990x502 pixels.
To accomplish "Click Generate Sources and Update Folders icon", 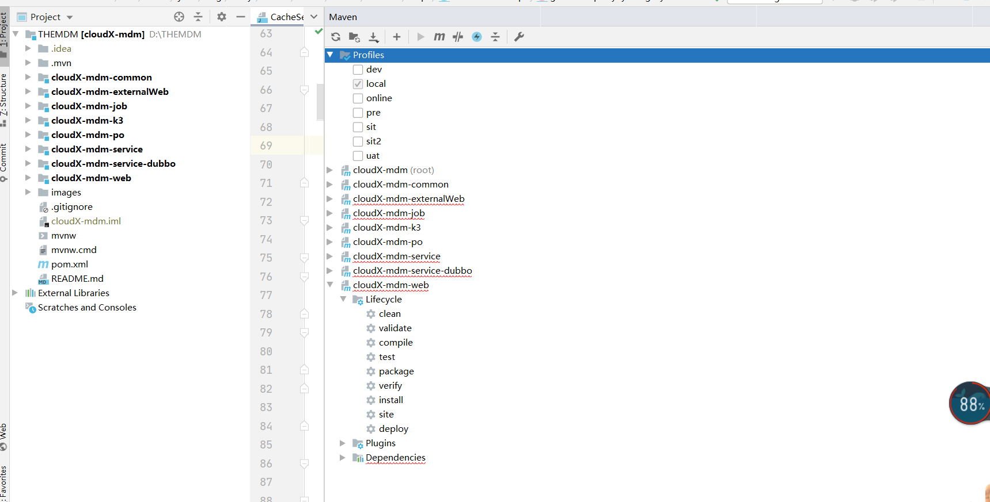I will pos(355,37).
